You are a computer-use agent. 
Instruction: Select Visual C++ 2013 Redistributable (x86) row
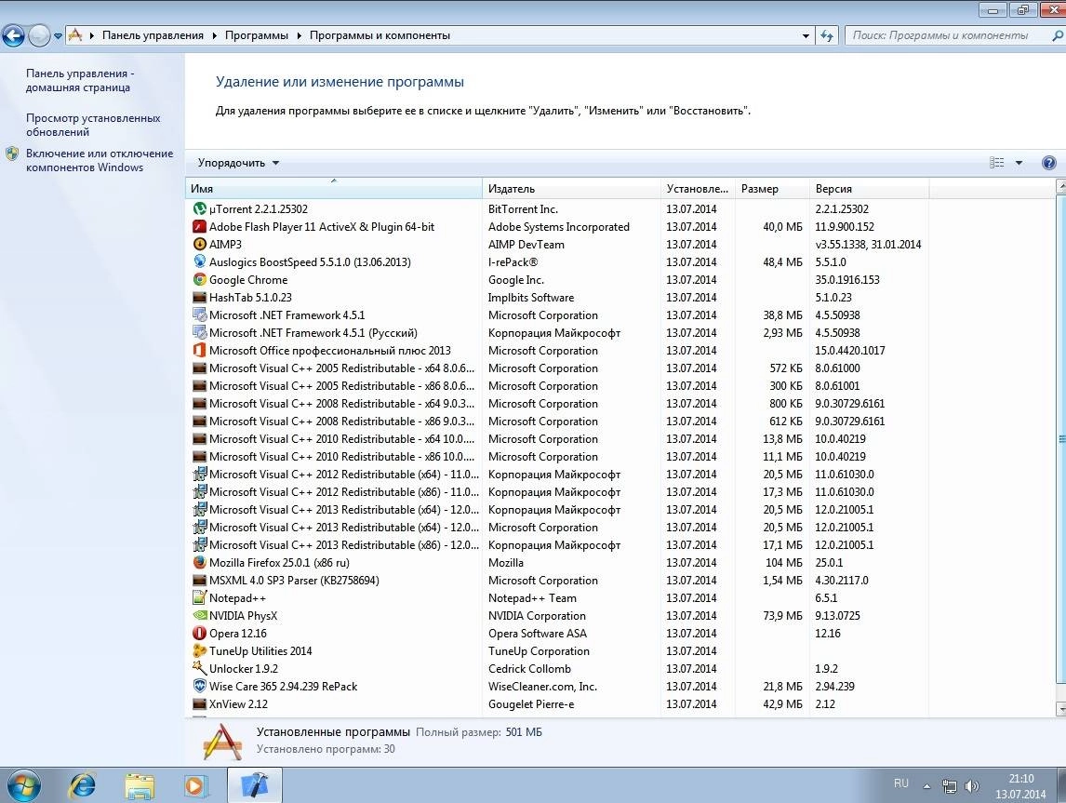coord(557,544)
